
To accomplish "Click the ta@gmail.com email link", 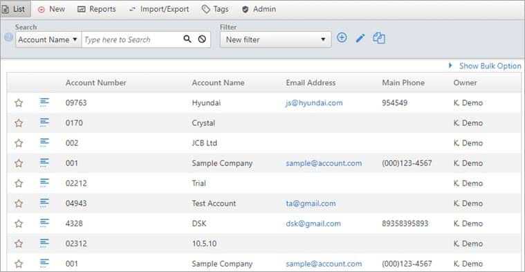I will coord(311,203).
